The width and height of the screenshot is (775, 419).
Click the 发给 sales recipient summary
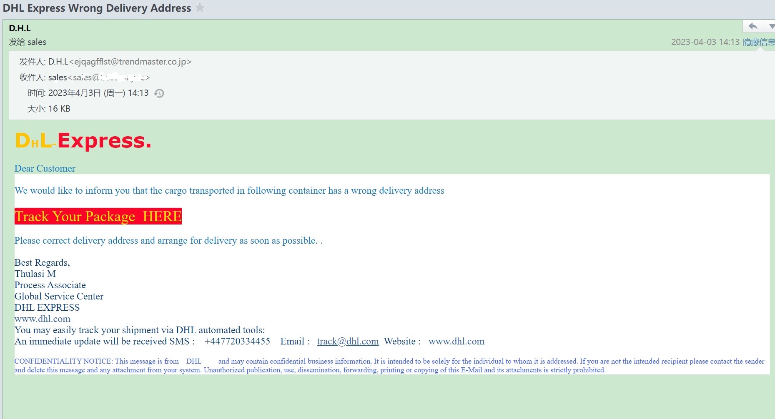(28, 42)
